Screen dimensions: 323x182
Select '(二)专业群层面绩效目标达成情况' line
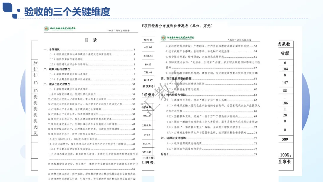(92, 79)
